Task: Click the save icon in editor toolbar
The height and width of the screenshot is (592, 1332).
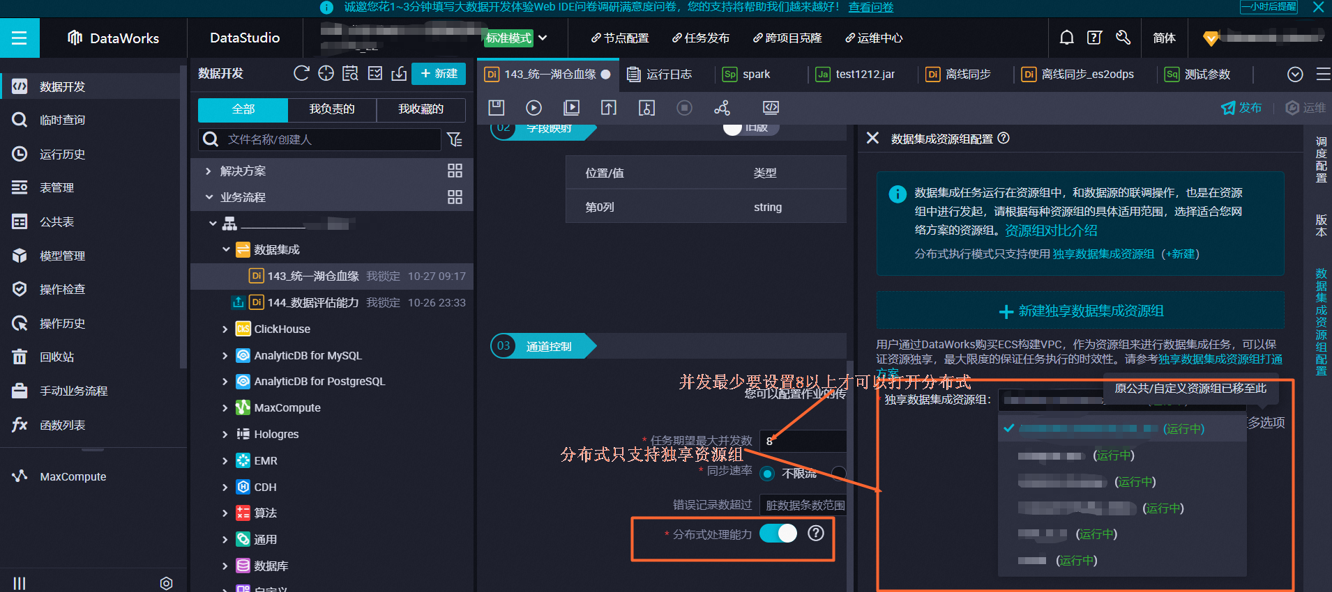Action: (496, 107)
